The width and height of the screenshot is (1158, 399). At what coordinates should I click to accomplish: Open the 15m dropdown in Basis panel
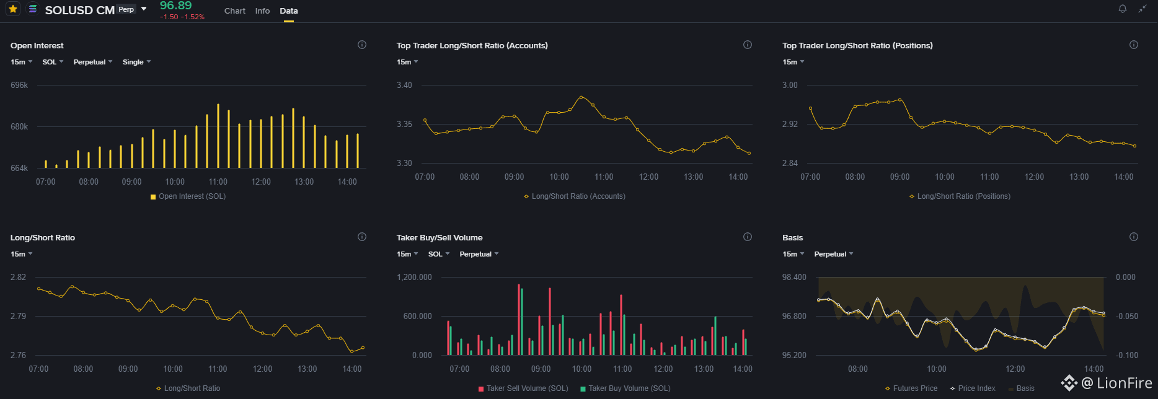tap(793, 254)
